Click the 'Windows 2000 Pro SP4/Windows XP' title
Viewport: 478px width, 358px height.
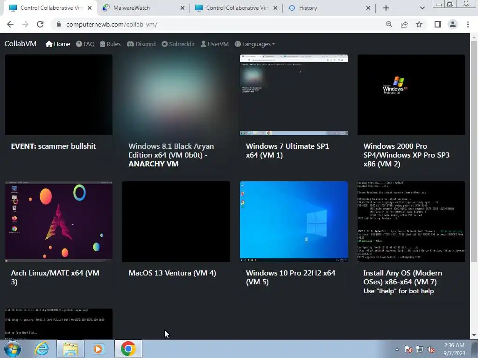click(407, 155)
